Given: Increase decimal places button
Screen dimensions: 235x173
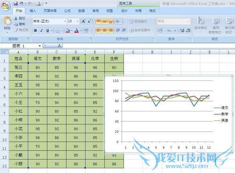Looking at the screenshot, I should click(182, 31).
